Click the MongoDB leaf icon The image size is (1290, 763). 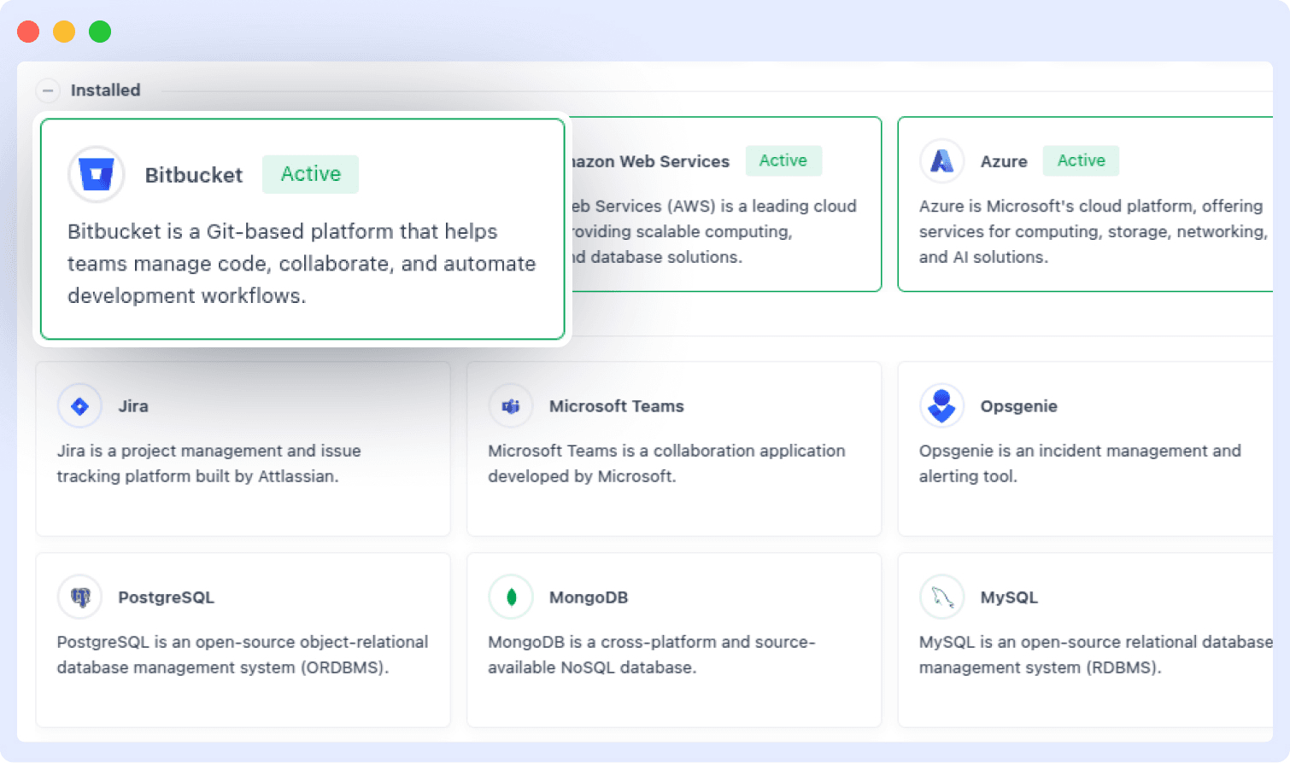tap(510, 597)
